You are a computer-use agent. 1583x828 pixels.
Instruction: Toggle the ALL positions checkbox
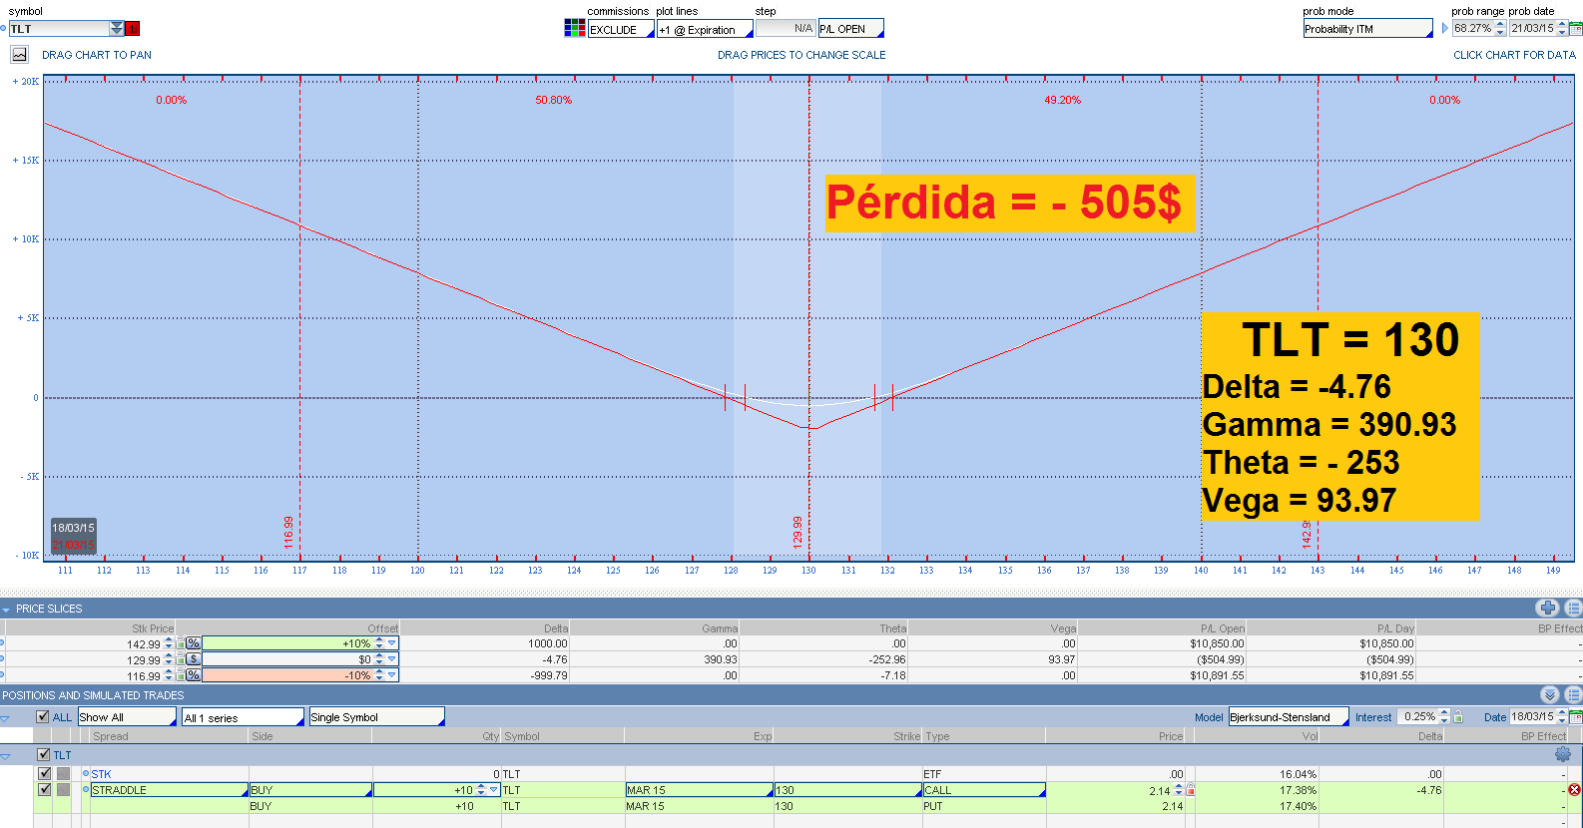coord(43,716)
